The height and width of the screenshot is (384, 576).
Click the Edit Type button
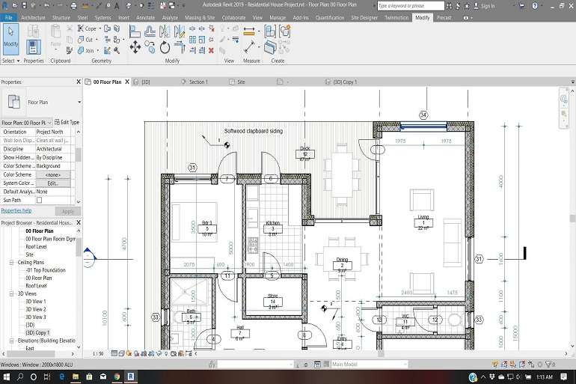click(67, 122)
